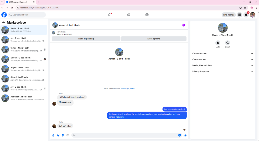Close the Messenger Facebook tab
The image size is (259, 141).
pyautogui.click(x=34, y=2)
